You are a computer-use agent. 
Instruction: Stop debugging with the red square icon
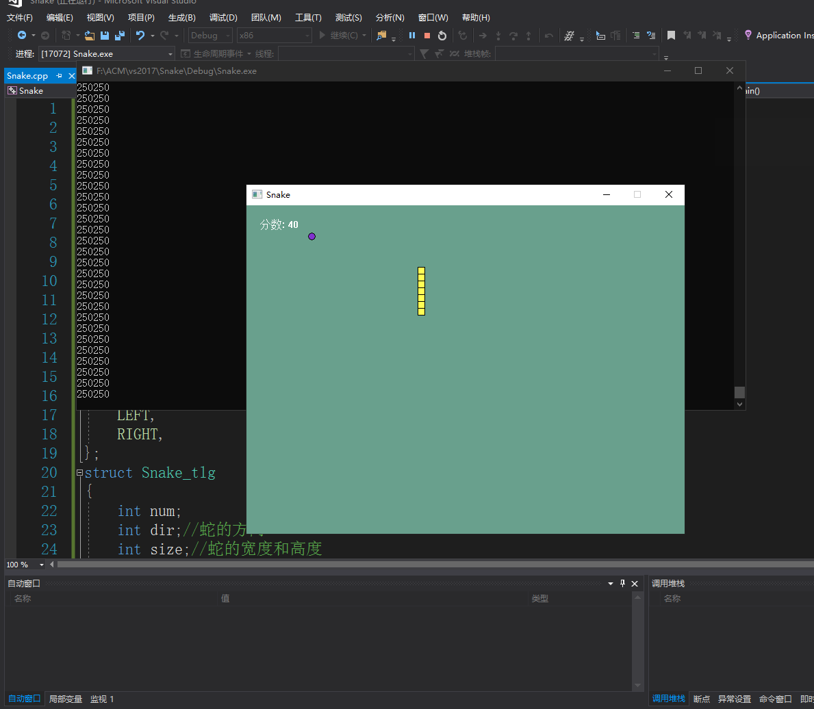pyautogui.click(x=427, y=36)
